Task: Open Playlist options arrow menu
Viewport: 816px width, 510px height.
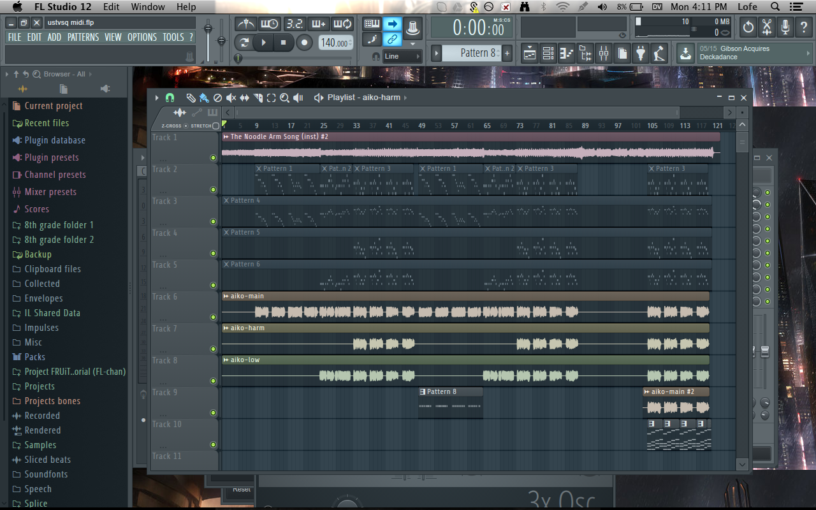Action: 157,98
